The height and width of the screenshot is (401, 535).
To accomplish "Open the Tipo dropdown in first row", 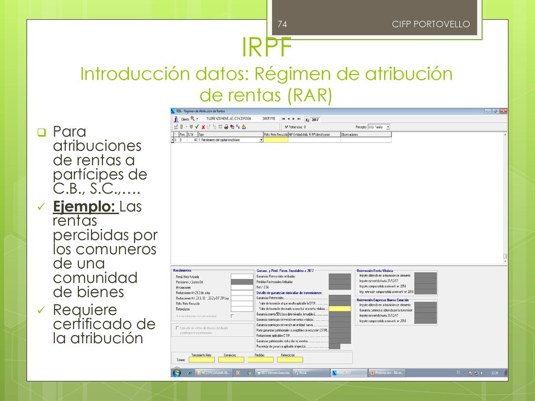I will 261,140.
